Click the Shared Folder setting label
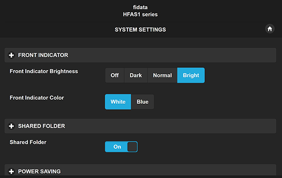The height and width of the screenshot is (178, 282). pos(28,142)
